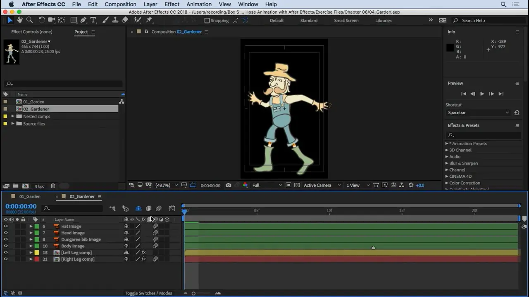
Task: Click the Show Channel color icon
Action: pyautogui.click(x=245, y=185)
